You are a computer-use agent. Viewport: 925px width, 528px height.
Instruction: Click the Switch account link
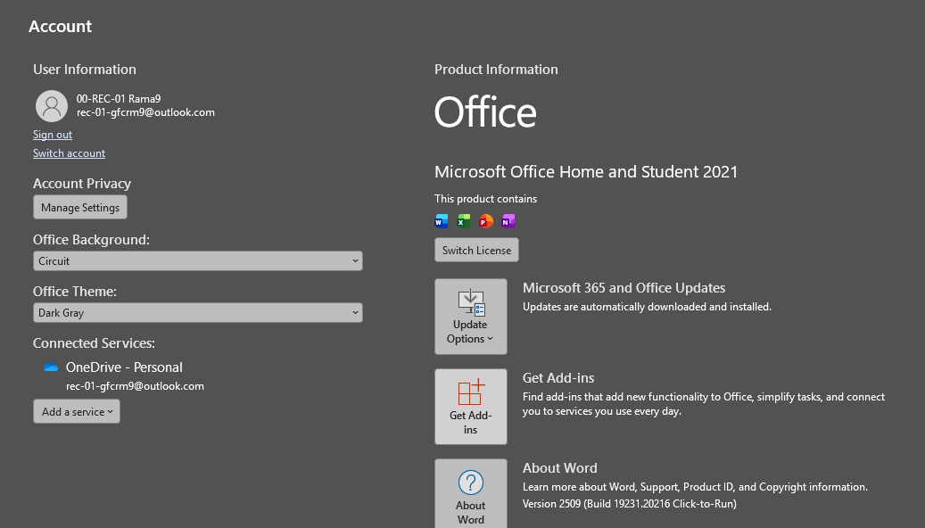coord(69,153)
